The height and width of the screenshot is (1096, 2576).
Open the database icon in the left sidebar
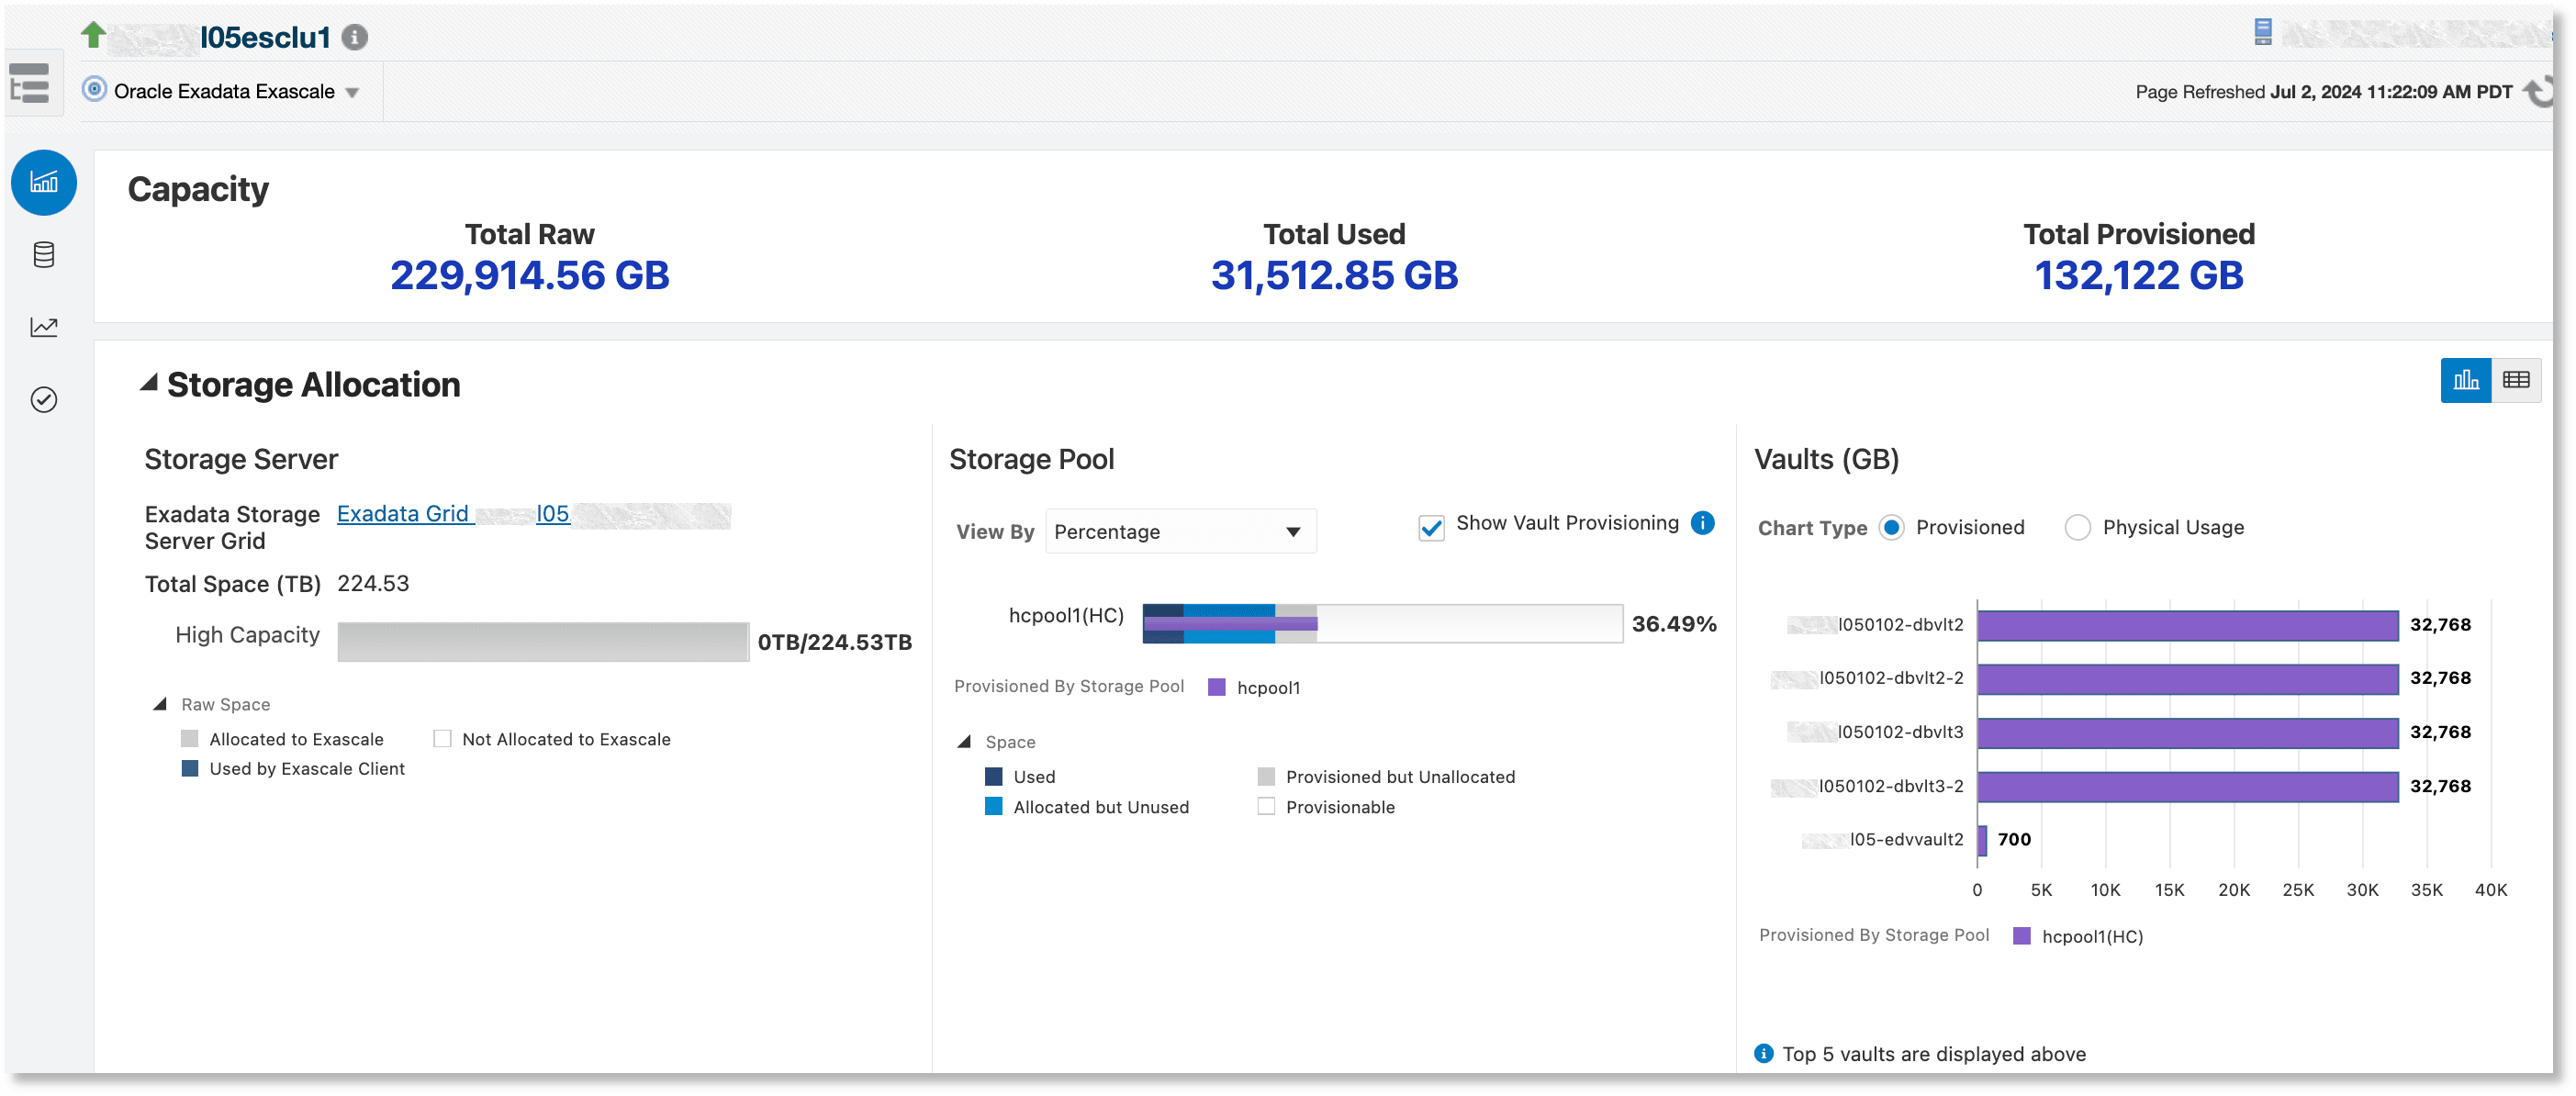(x=43, y=255)
